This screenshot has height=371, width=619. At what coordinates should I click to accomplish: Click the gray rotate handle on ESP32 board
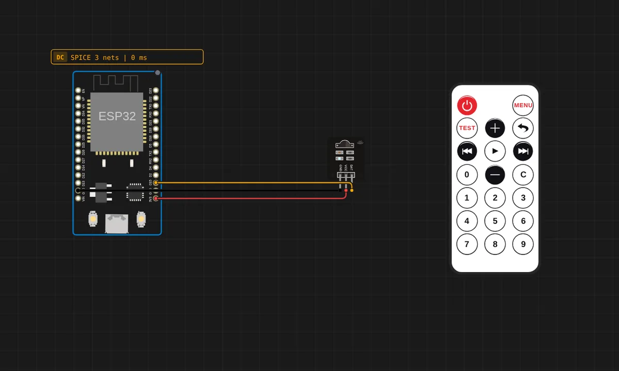157,73
